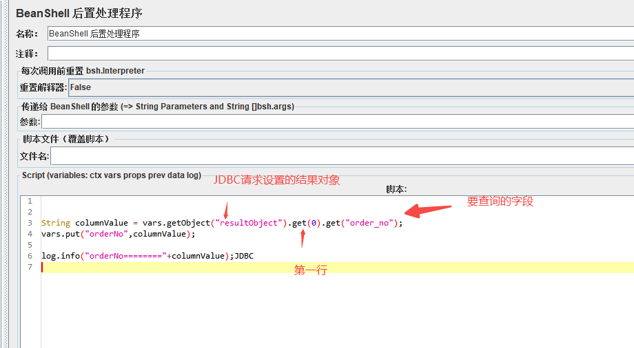This screenshot has height=348, width=634.
Task: Click the 脚本文件（覆盖脚本） section label
Action: tap(66, 140)
